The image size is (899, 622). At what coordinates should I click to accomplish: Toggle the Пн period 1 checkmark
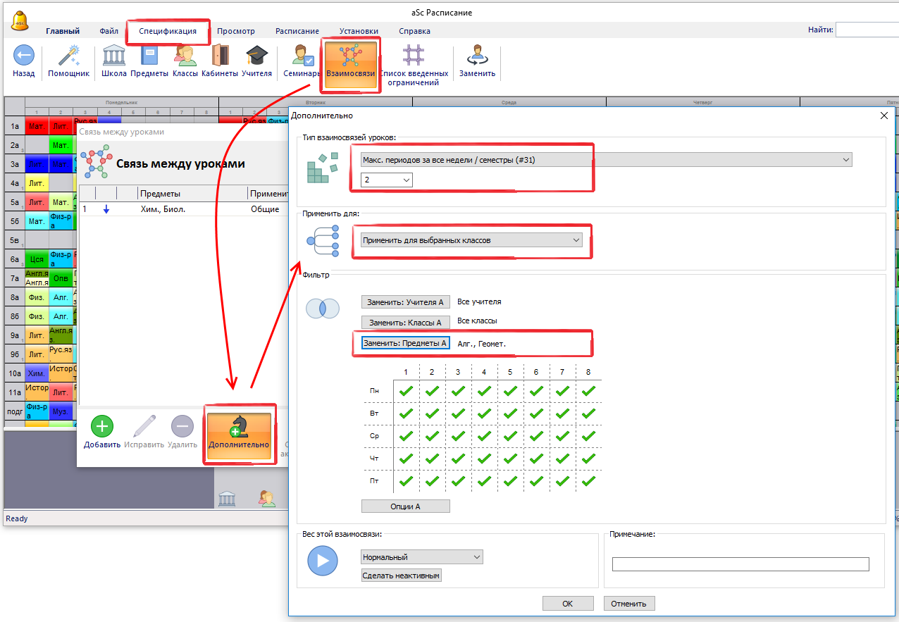[406, 391]
